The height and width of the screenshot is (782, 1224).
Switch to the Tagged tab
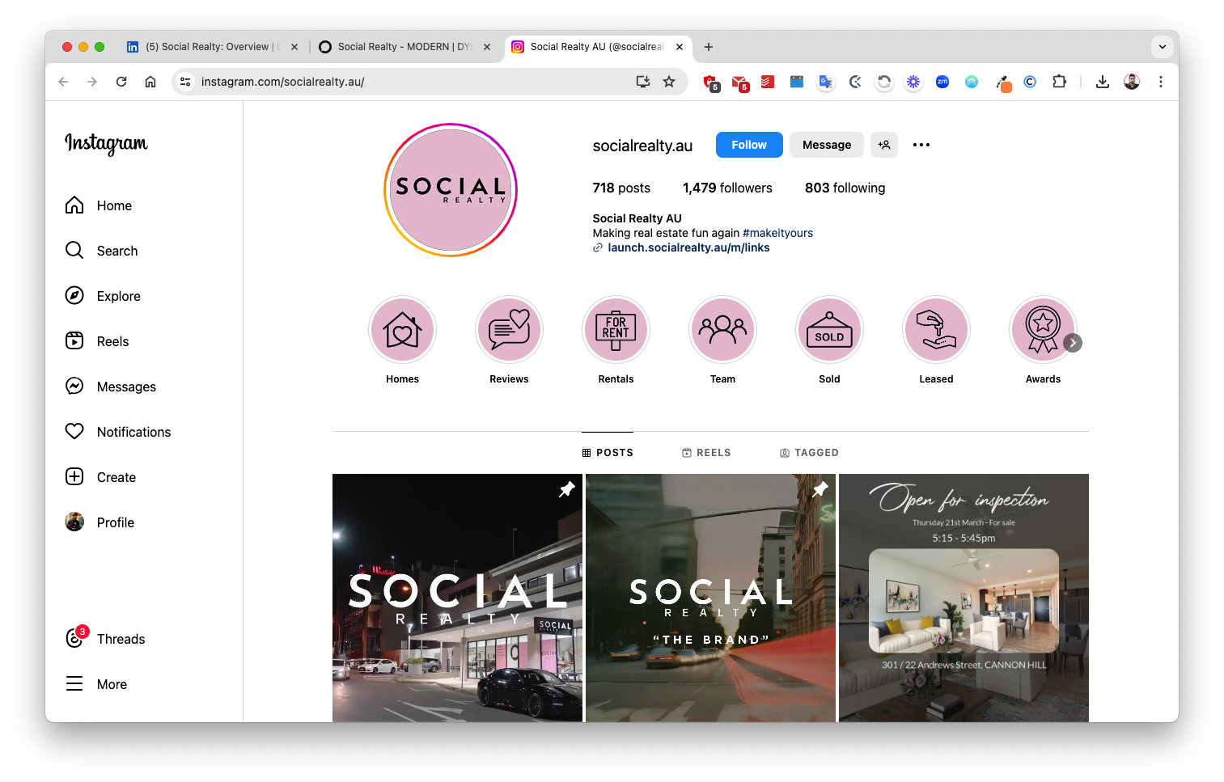coord(809,453)
